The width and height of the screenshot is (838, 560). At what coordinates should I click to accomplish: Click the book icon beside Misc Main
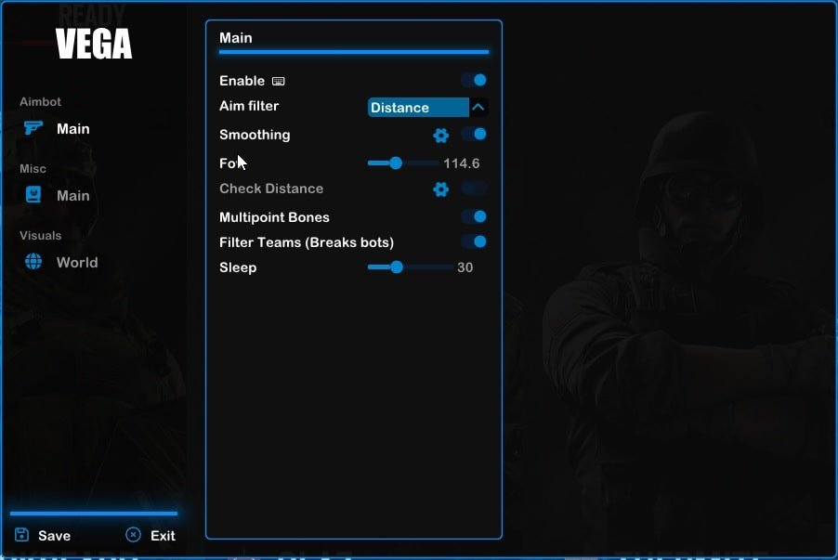click(x=32, y=194)
